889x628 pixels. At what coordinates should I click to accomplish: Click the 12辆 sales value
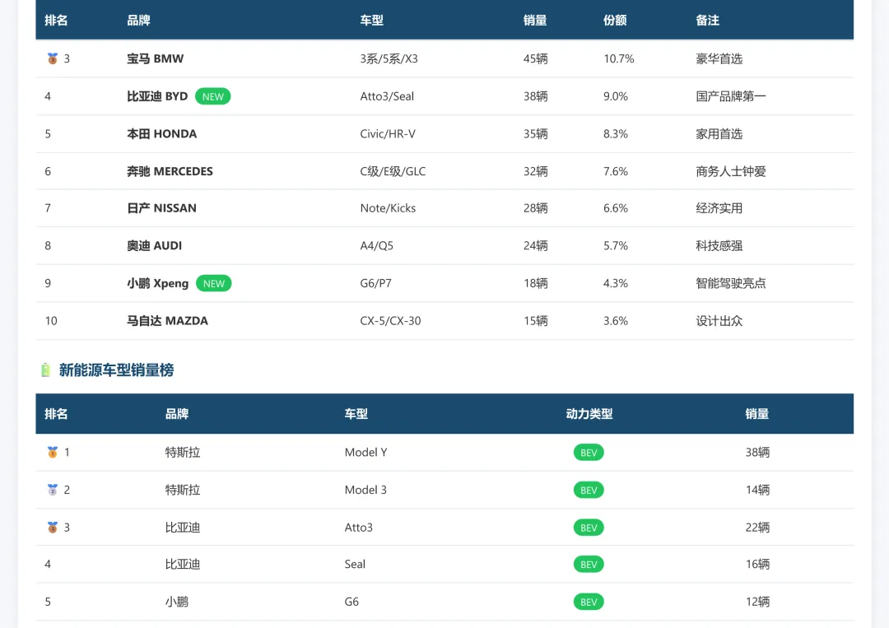[x=757, y=602]
